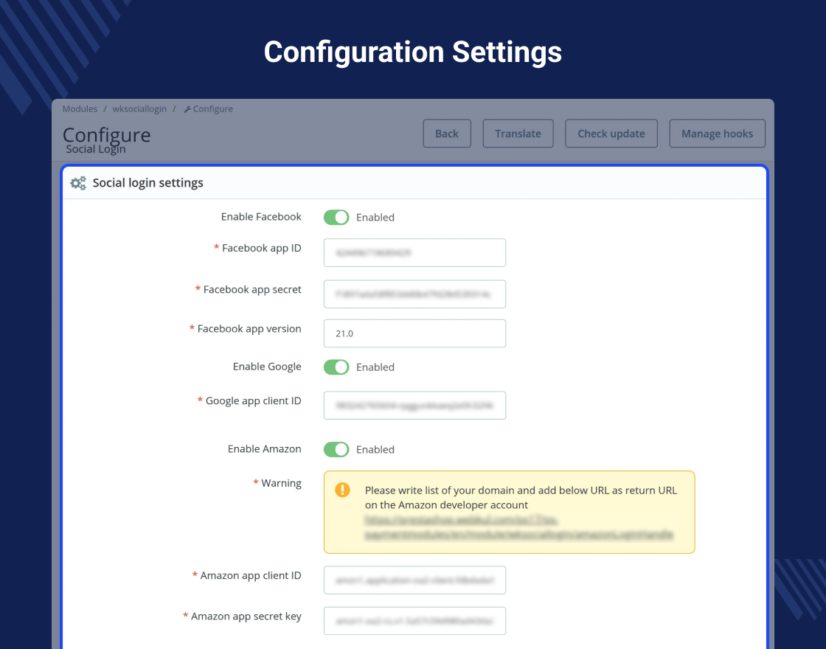This screenshot has height=649, width=826.
Task: Open the Modules breadcrumb
Action: tap(80, 109)
